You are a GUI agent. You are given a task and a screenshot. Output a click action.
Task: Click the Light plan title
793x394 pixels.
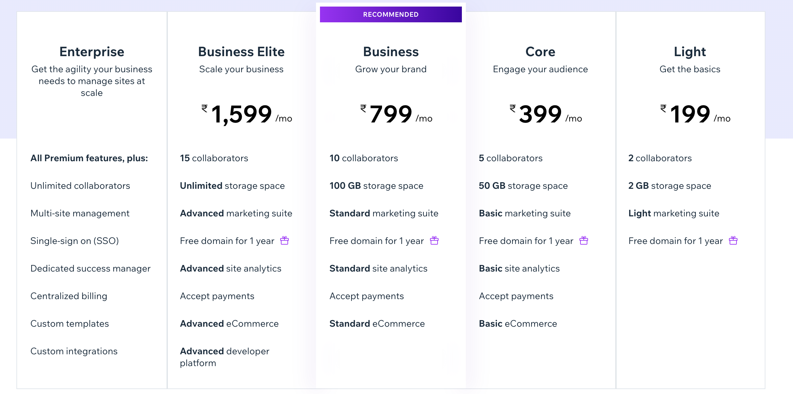[x=690, y=52]
